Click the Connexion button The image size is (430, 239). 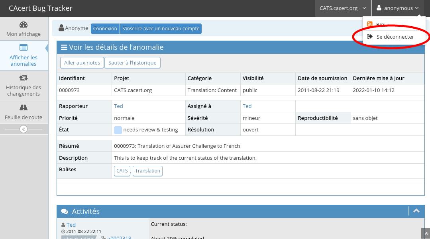105,29
